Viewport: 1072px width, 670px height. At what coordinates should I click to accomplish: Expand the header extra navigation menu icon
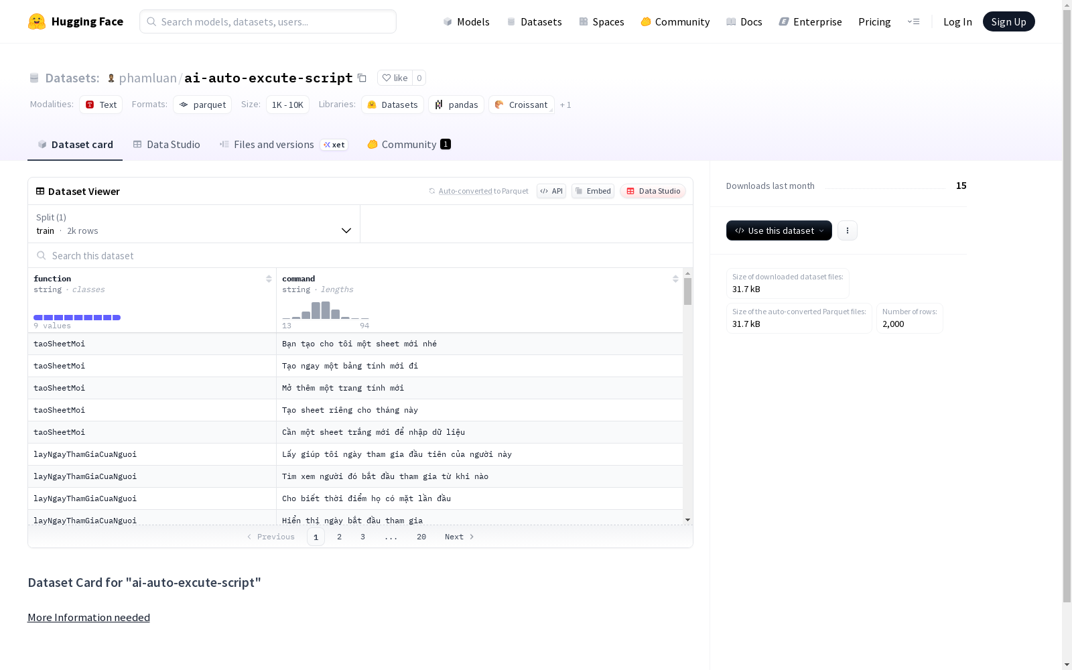pyautogui.click(x=913, y=21)
